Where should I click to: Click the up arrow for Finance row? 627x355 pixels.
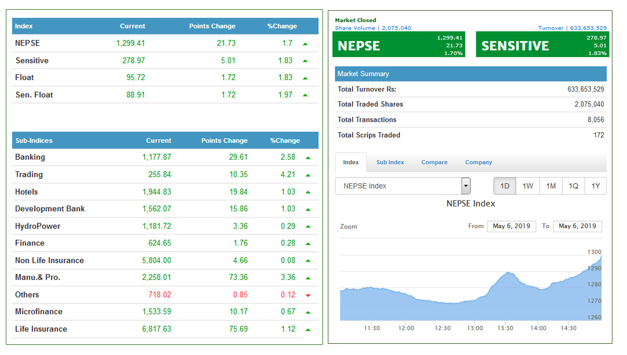tap(308, 243)
